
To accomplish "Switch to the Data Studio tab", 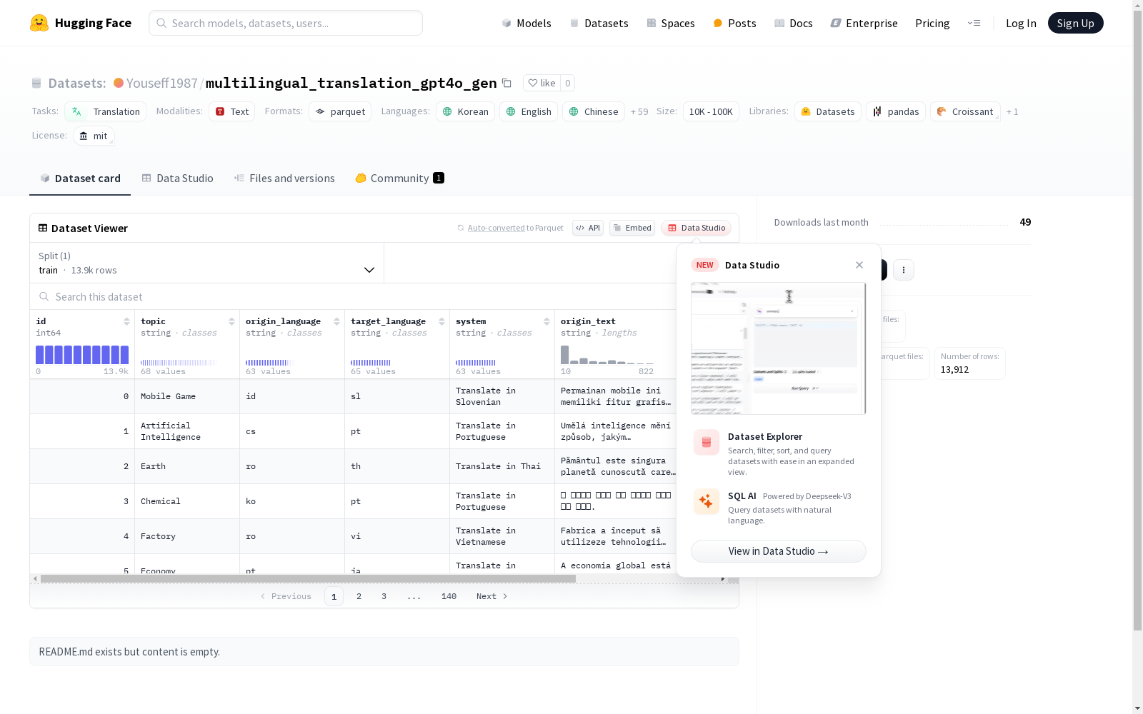I will click(177, 178).
